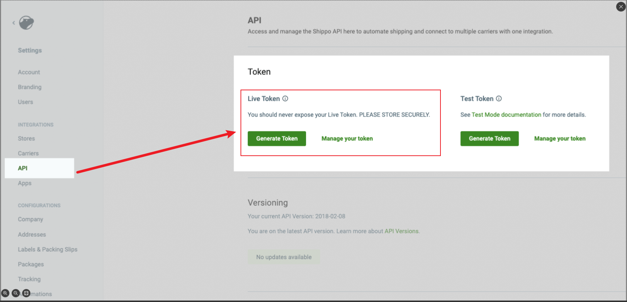Screen dimensions: 627x302
Task: Click the No updates available button
Action: coord(284,257)
